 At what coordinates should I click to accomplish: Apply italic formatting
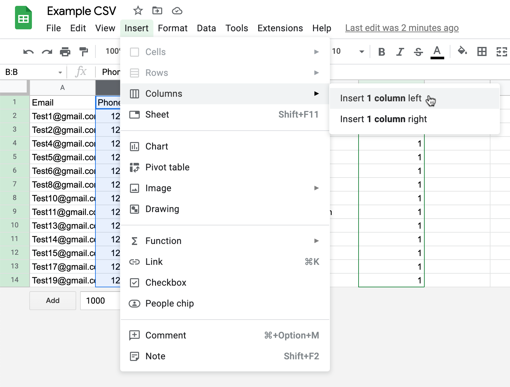400,51
